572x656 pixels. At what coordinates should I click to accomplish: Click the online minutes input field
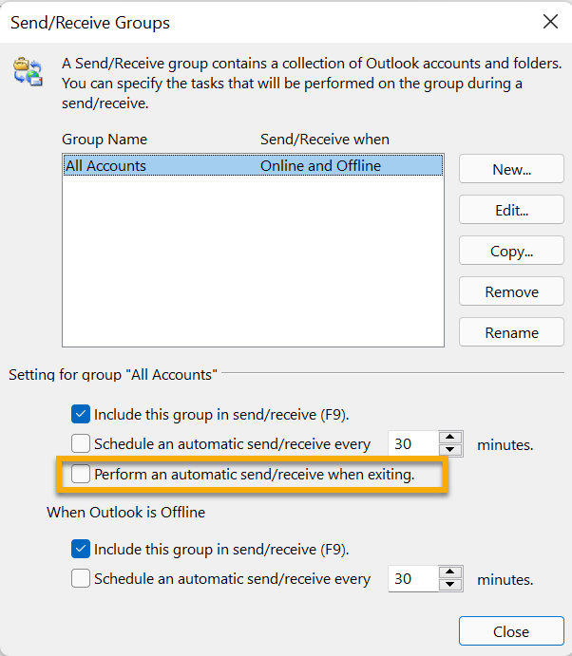pyautogui.click(x=413, y=443)
